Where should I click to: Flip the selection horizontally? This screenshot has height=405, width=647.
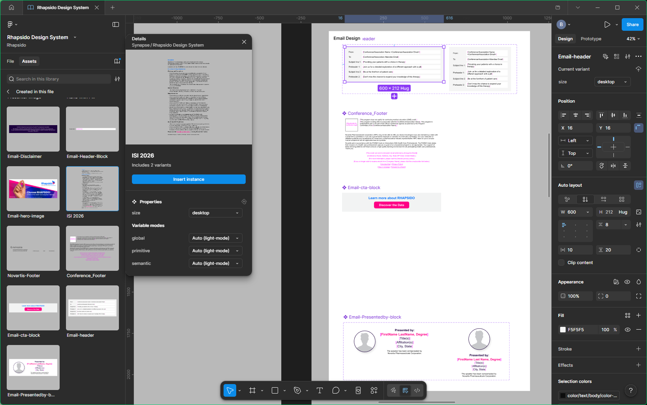pyautogui.click(x=614, y=166)
